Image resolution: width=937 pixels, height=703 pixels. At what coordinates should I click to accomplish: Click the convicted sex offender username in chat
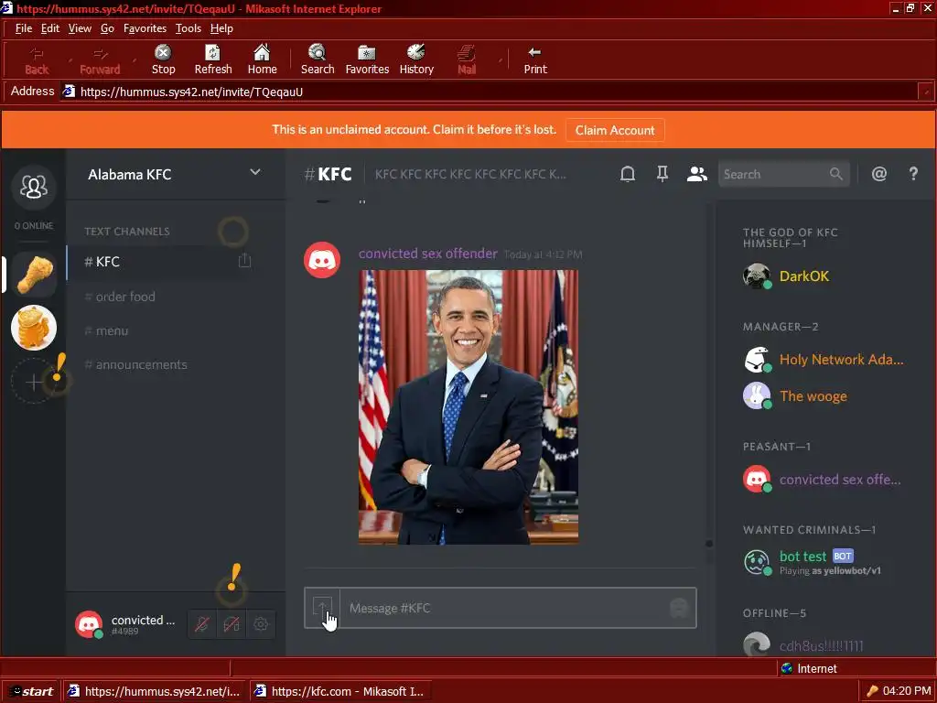[x=428, y=254]
